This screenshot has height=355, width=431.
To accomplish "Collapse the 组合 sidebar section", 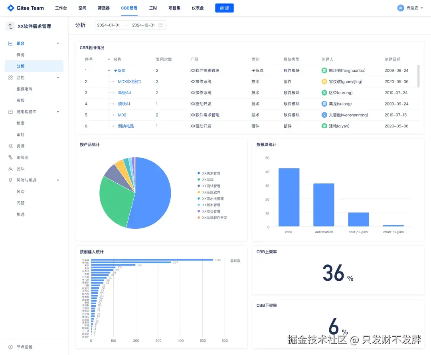I will pos(58,44).
